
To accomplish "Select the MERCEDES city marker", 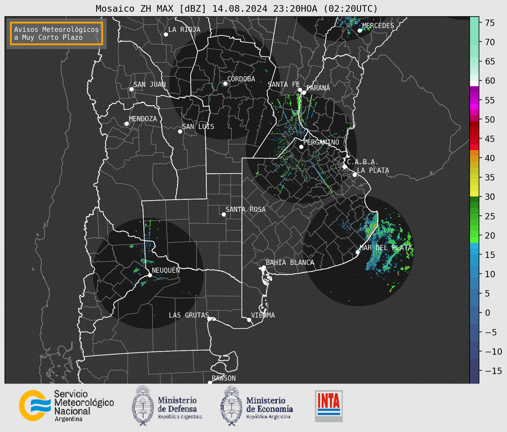I will [359, 30].
